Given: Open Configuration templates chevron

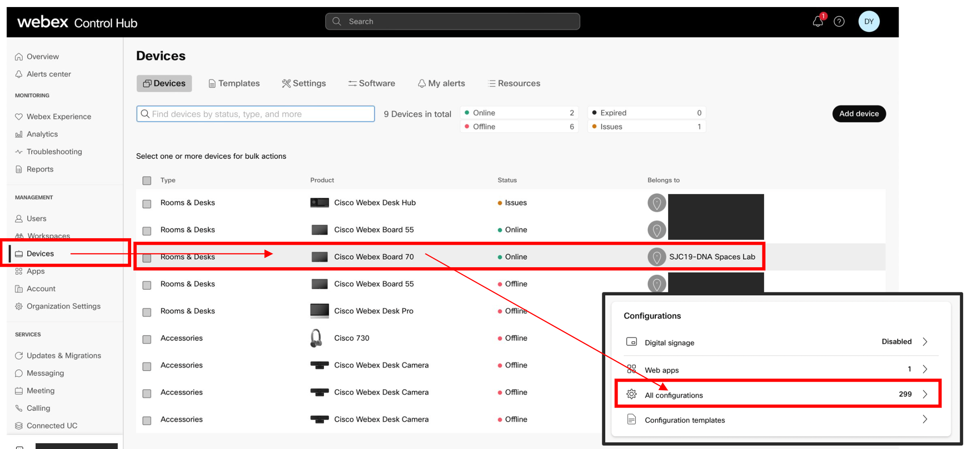Looking at the screenshot, I should click(x=925, y=420).
